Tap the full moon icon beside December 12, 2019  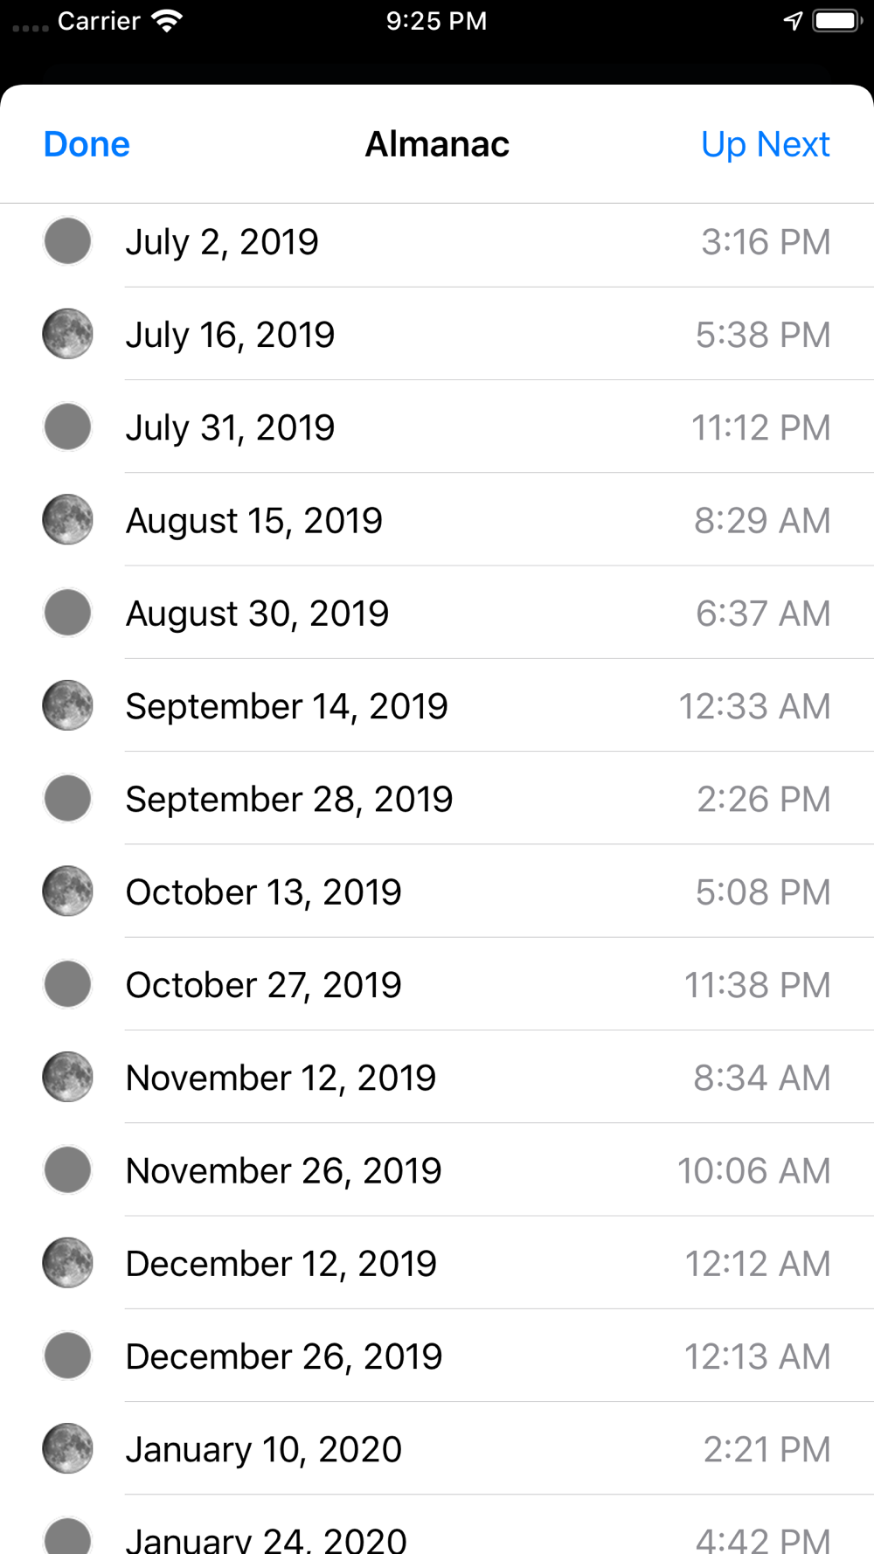point(67,1263)
